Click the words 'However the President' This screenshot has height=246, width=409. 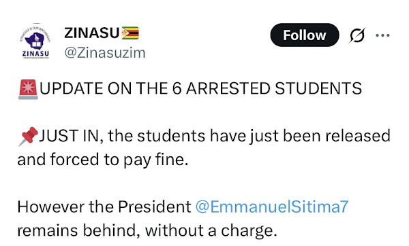point(104,207)
